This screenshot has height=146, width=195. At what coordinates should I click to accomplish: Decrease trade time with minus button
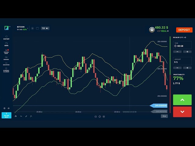177,52
